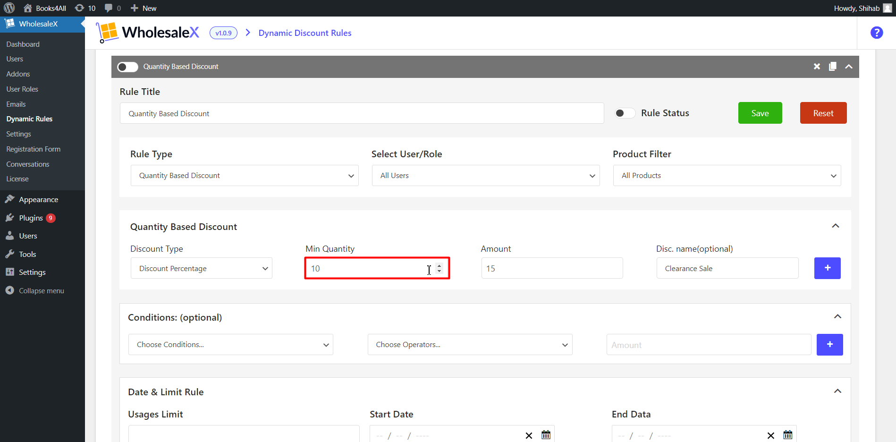Select Dynamic Rules in the sidebar
This screenshot has width=896, height=442.
(x=29, y=119)
